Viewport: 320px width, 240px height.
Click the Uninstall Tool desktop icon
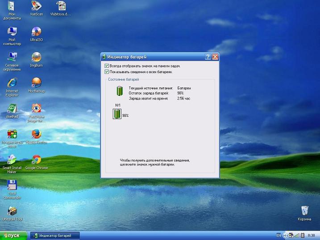[x=12, y=211]
